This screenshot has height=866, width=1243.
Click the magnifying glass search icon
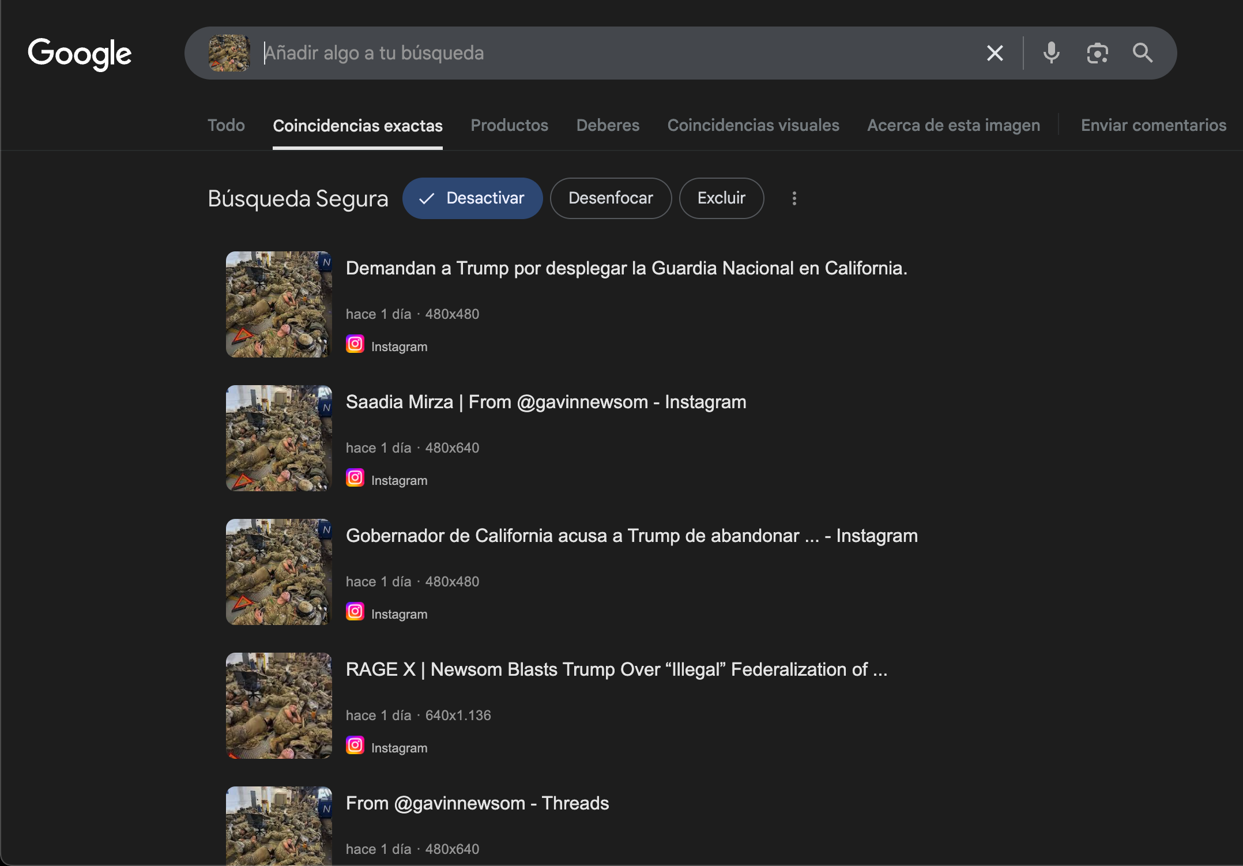[1142, 53]
